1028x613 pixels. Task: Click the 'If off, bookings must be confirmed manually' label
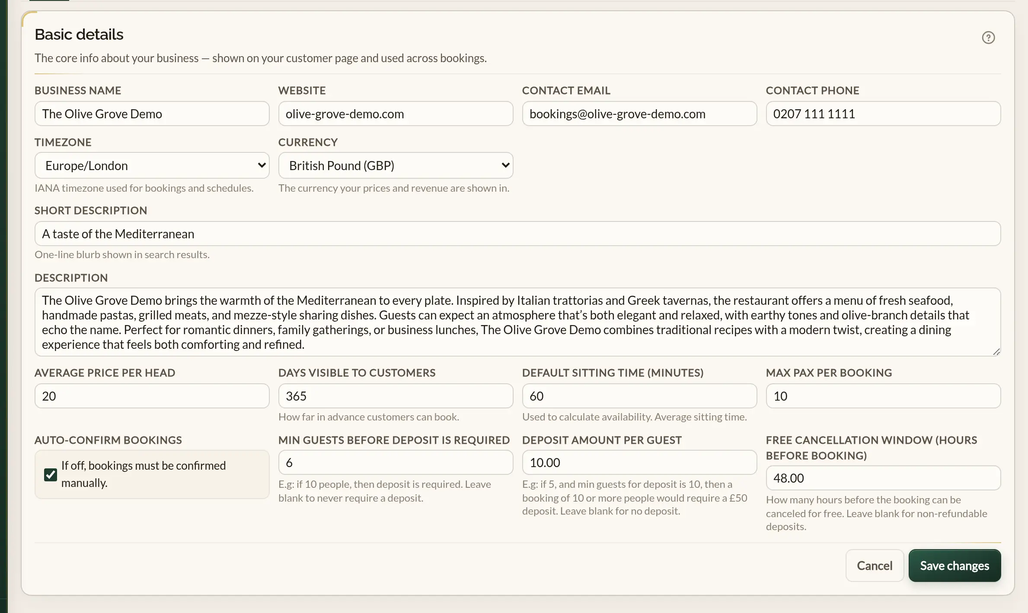[x=144, y=474]
